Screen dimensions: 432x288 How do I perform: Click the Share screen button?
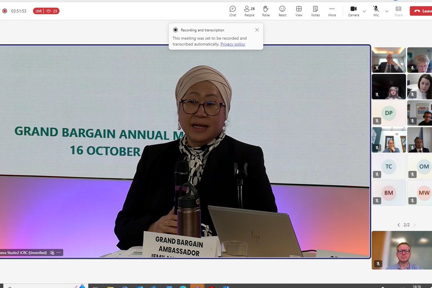(399, 11)
